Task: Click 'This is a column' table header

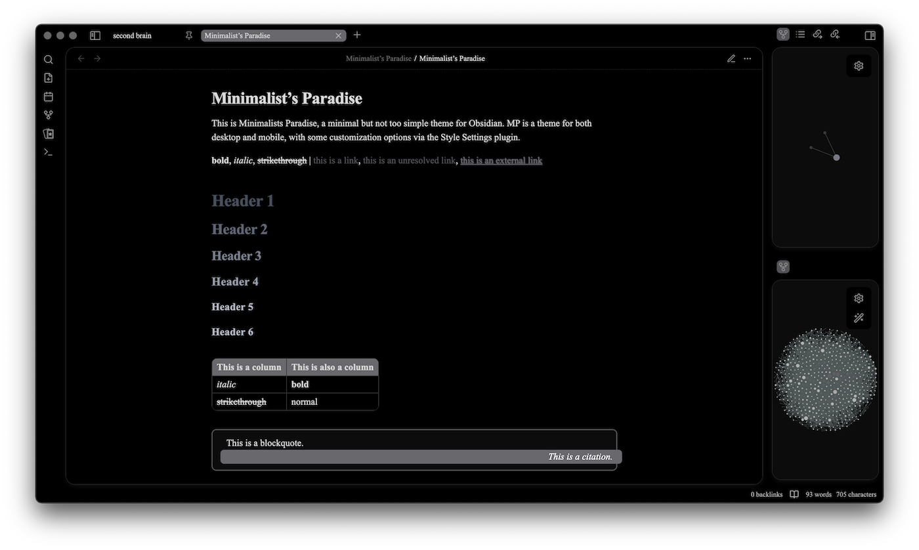Action: pos(249,367)
